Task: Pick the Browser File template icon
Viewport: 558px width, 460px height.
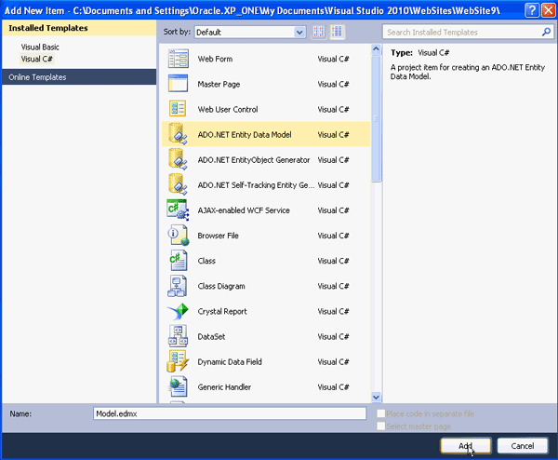Action: [178, 235]
